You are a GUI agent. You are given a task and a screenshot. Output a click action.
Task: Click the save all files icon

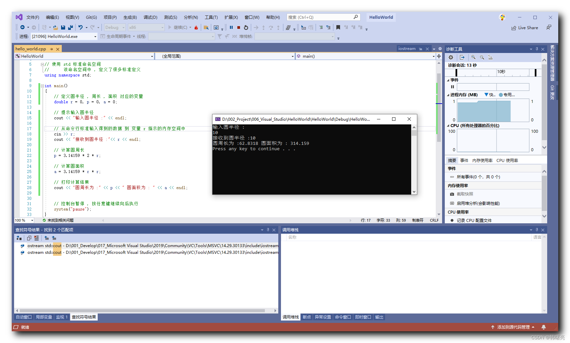tap(70, 27)
